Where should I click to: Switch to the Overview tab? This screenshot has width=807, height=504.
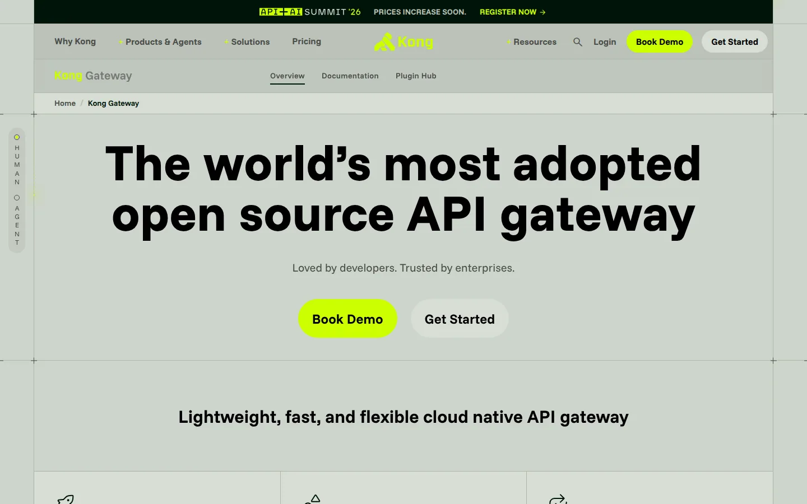[x=287, y=76]
